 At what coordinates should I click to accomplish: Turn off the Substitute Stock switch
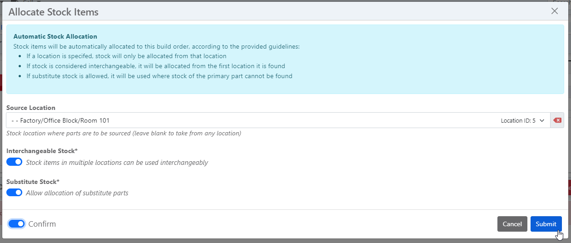(15, 193)
